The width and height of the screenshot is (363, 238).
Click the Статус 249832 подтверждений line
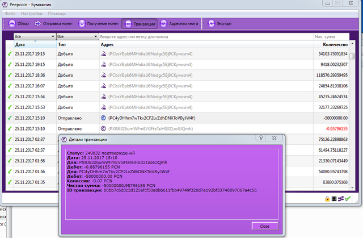tap(101, 153)
